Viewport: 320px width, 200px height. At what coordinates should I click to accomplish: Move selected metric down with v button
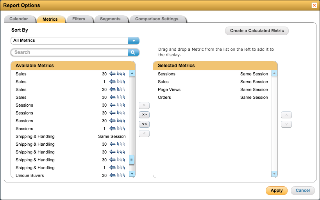pyautogui.click(x=286, y=124)
